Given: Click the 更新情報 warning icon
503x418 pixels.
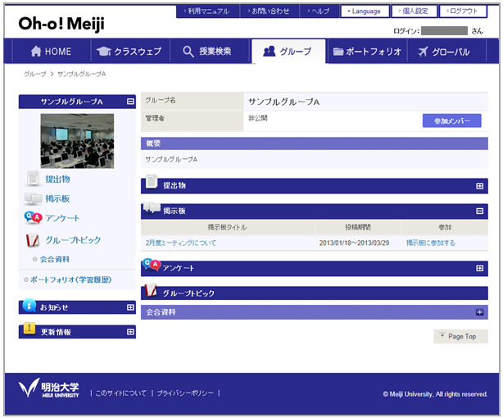Looking at the screenshot, I should (x=29, y=328).
